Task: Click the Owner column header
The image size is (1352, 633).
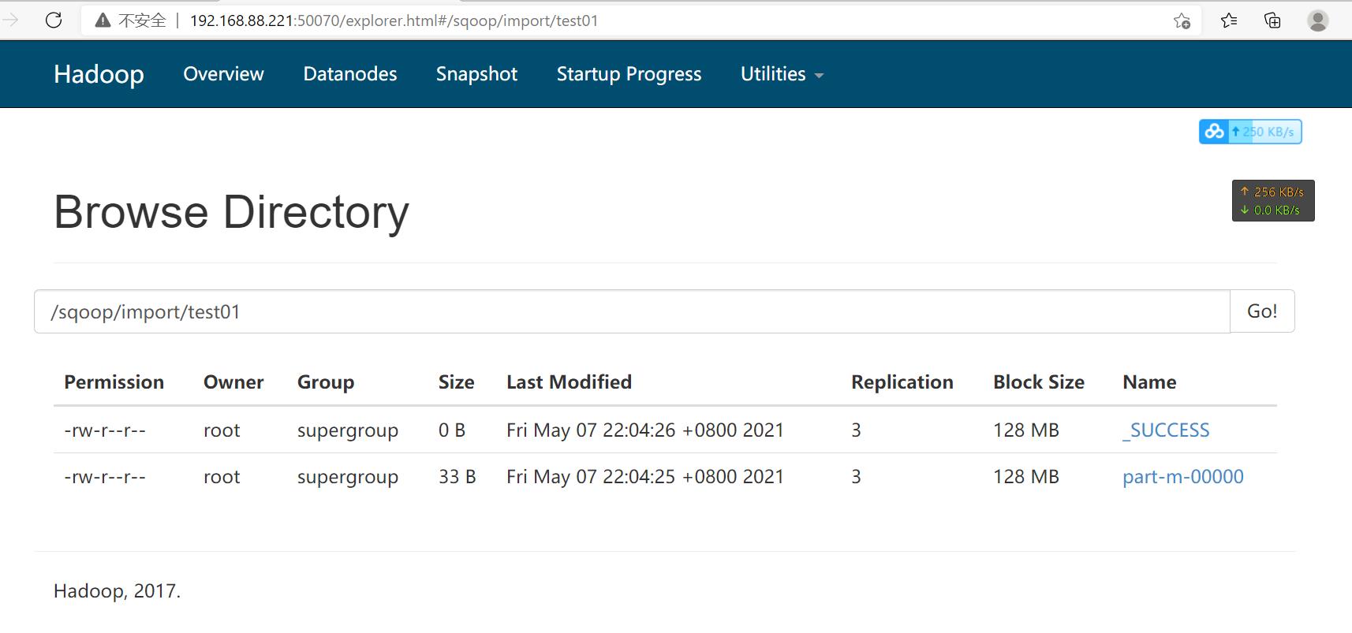Action: (x=233, y=382)
